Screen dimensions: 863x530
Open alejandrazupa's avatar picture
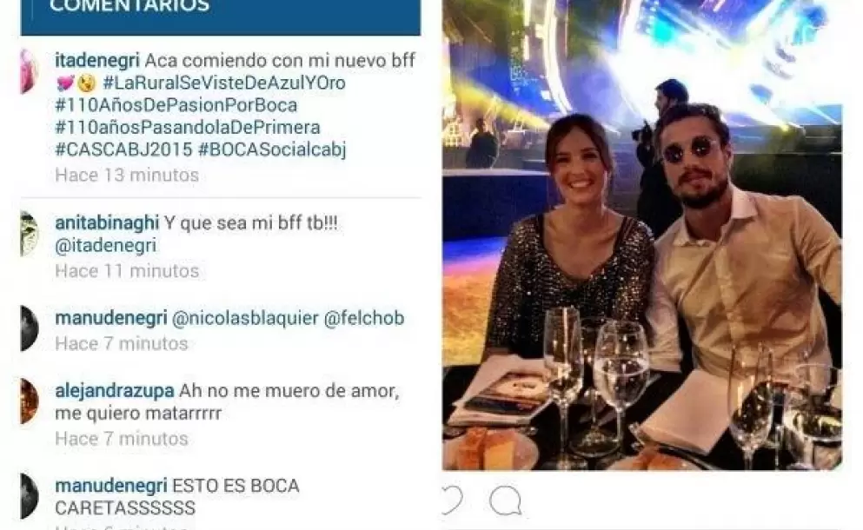[x=29, y=401]
